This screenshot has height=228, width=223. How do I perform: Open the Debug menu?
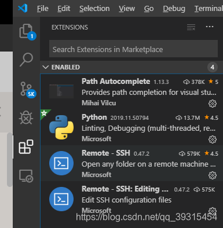pos(174,9)
